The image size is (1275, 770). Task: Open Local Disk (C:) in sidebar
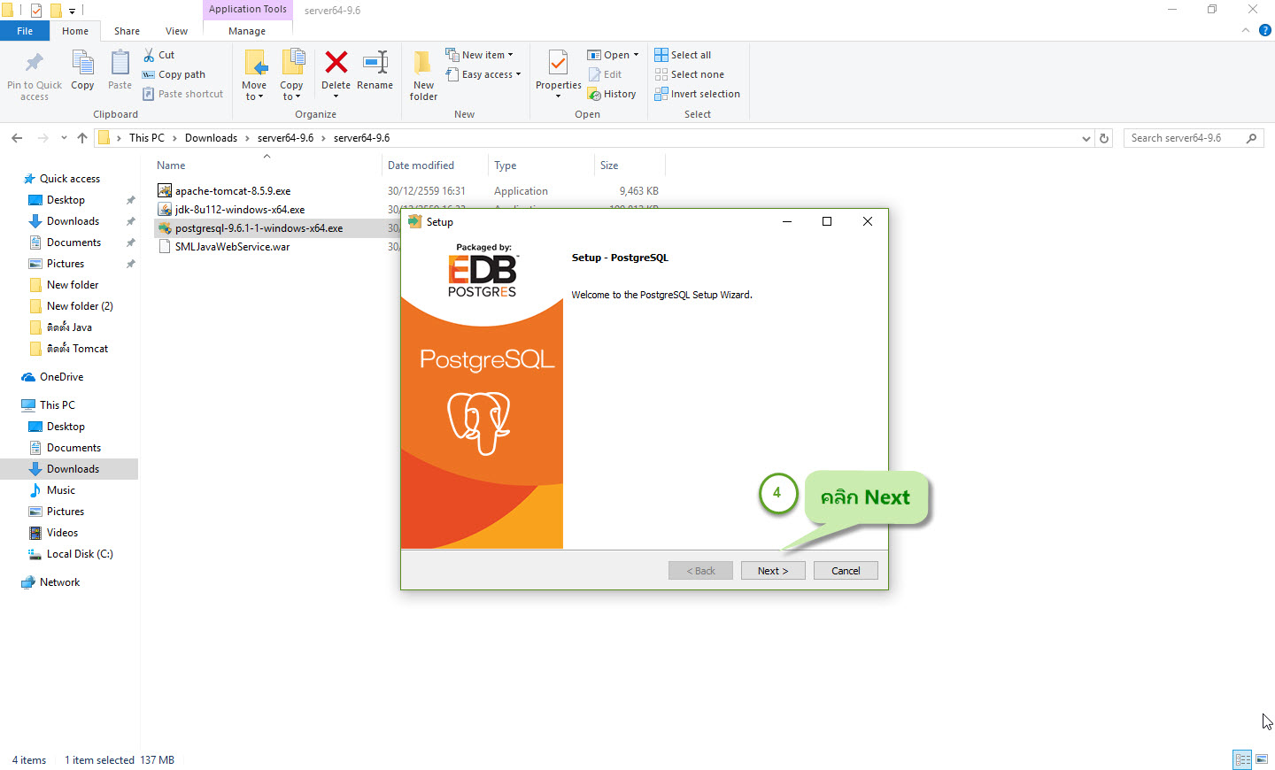[80, 554]
